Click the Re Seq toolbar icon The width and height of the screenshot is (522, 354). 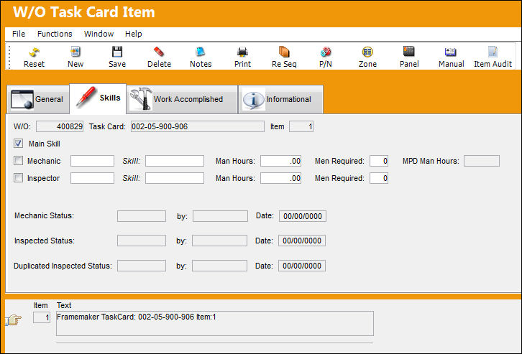284,57
